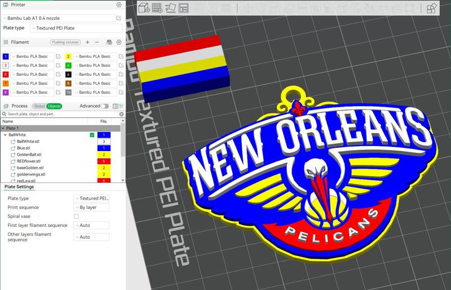Click the AMS filament sync icon
Viewport: 451px width, 290px height.
(x=109, y=42)
